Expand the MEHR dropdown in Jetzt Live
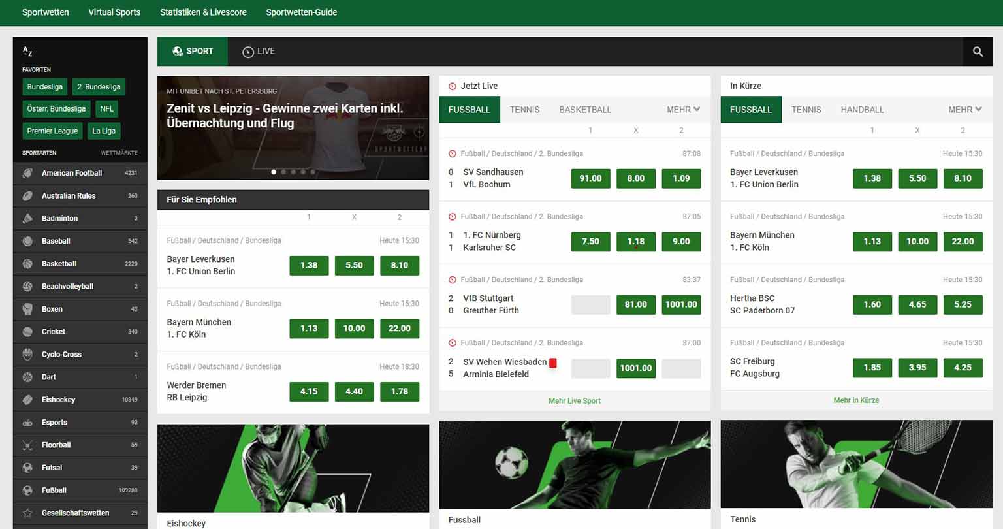Screen dimensions: 1003x529 682,109
